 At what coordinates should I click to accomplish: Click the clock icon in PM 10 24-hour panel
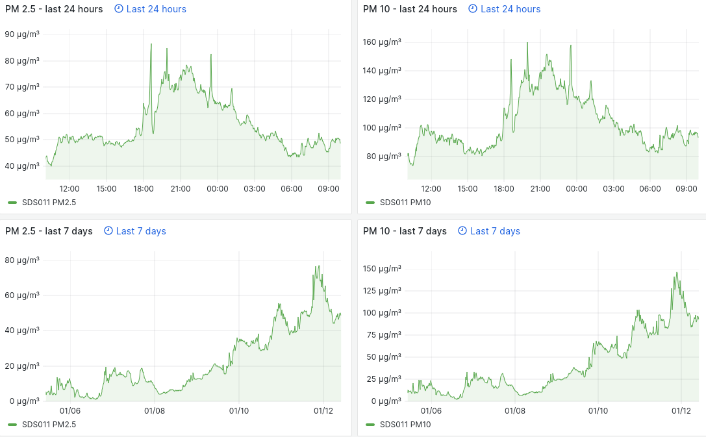[473, 9]
